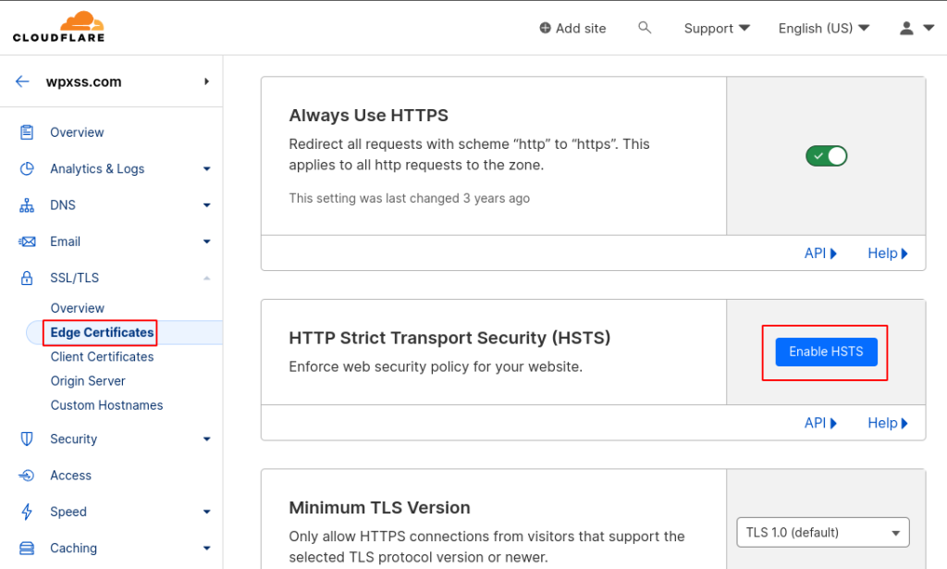Image resolution: width=947 pixels, height=569 pixels.
Task: Select Edge Certificates in sidebar
Action: pyautogui.click(x=102, y=332)
